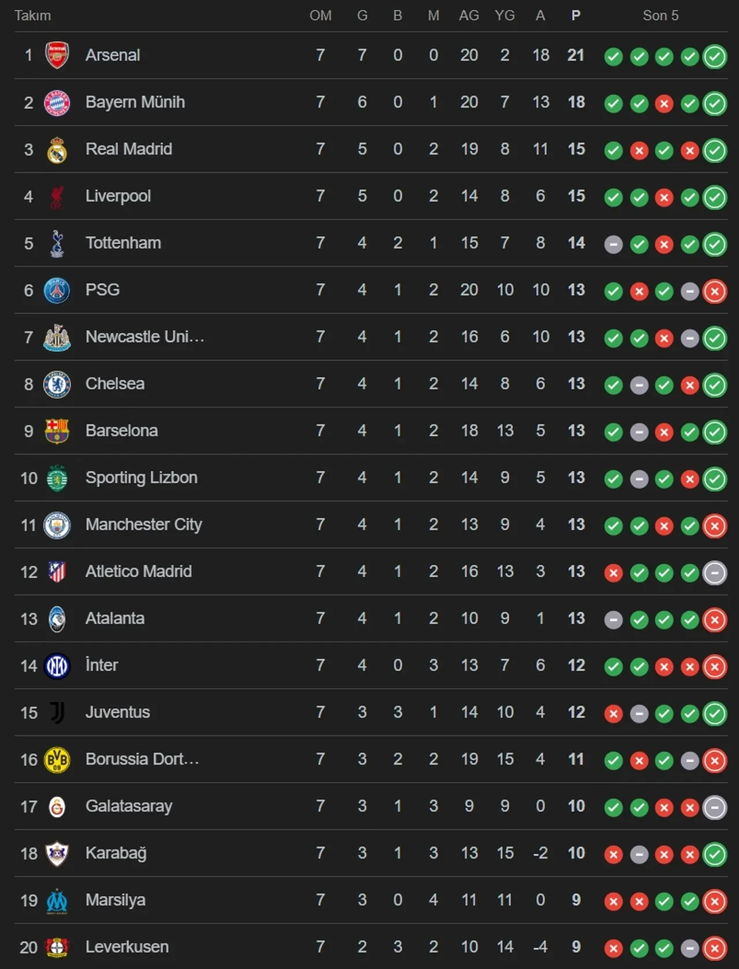Click the Borussia Dortmund BVB logo
This screenshot has width=739, height=969.
(x=57, y=760)
